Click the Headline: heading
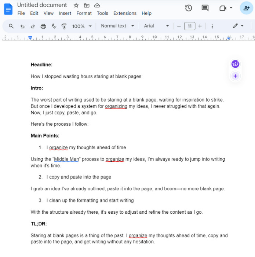 [42, 65]
